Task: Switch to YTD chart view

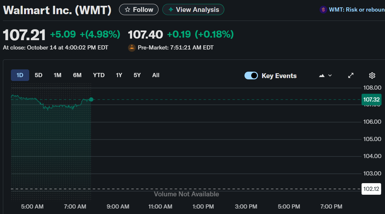Action: [x=99, y=75]
